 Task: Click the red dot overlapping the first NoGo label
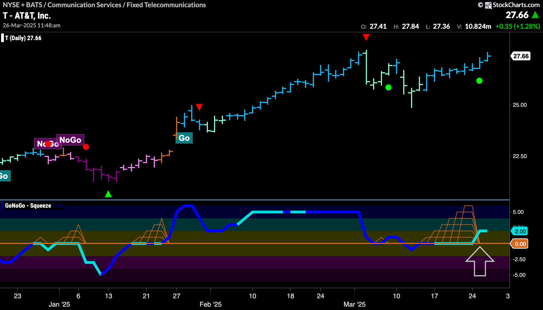[48, 144]
